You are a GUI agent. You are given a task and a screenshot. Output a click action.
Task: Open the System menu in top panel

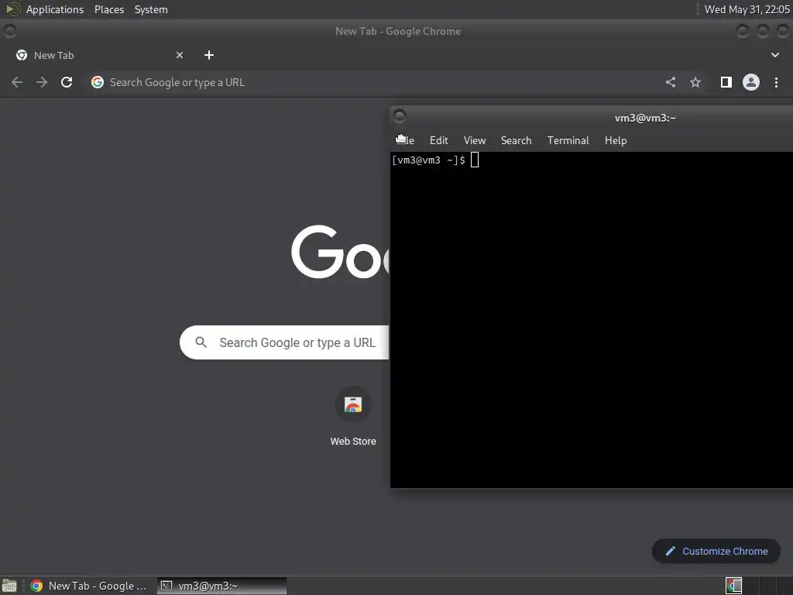point(151,9)
